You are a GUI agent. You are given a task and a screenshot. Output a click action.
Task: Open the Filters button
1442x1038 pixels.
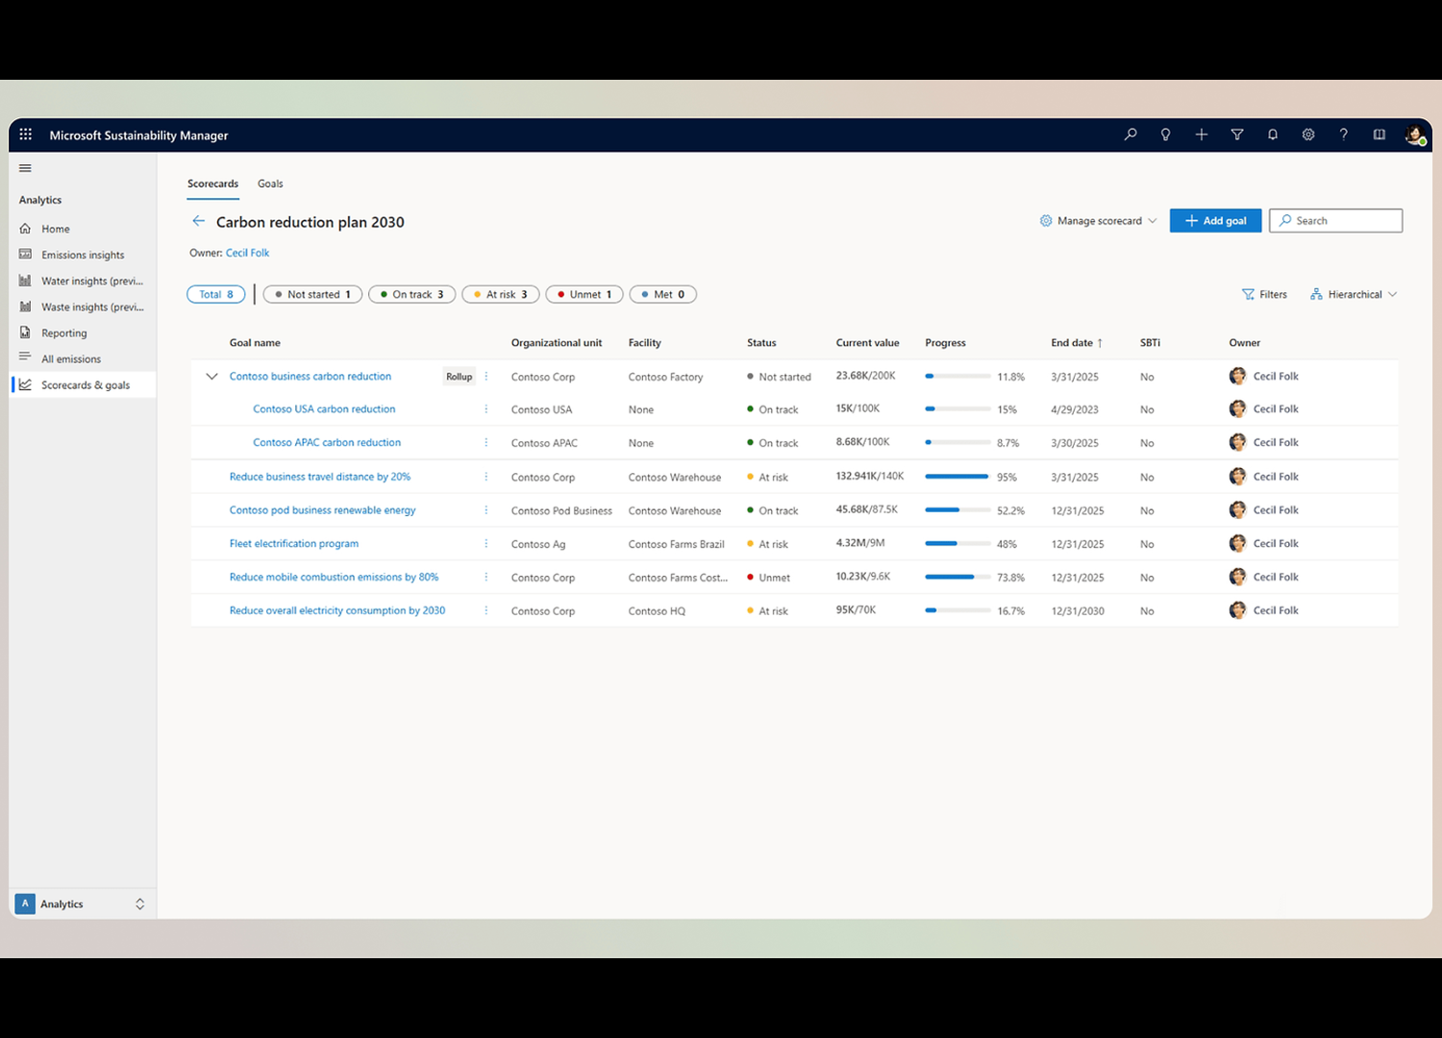point(1264,294)
